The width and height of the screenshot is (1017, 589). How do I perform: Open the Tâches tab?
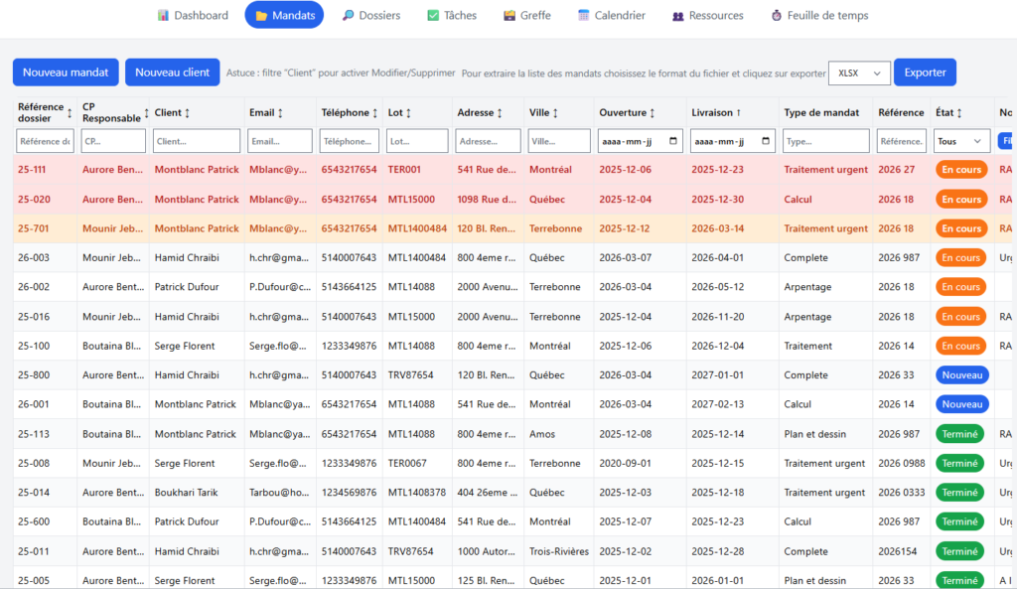(x=452, y=16)
